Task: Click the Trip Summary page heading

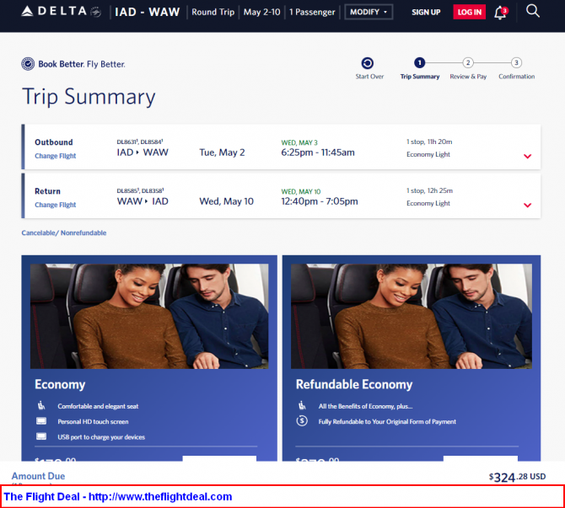Action: 89,97
